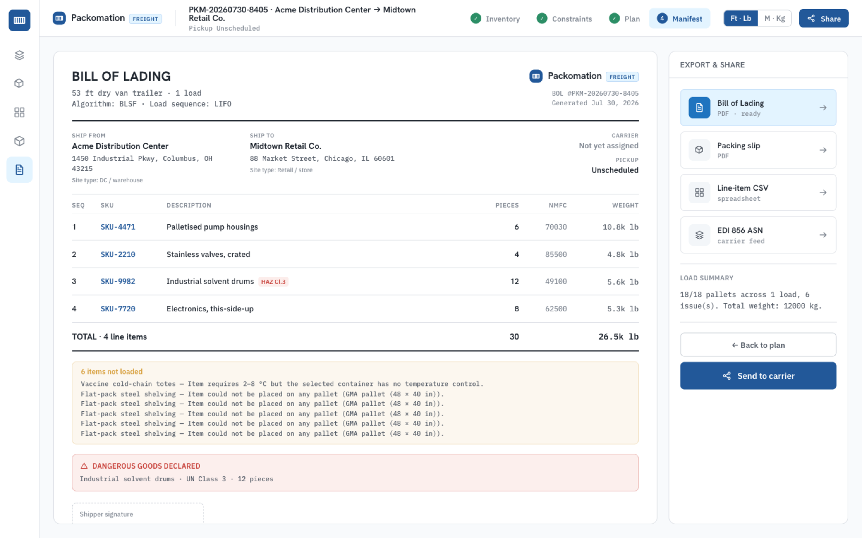
Task: Click "TOTAL · 4 line items" row label
Action: coord(109,337)
